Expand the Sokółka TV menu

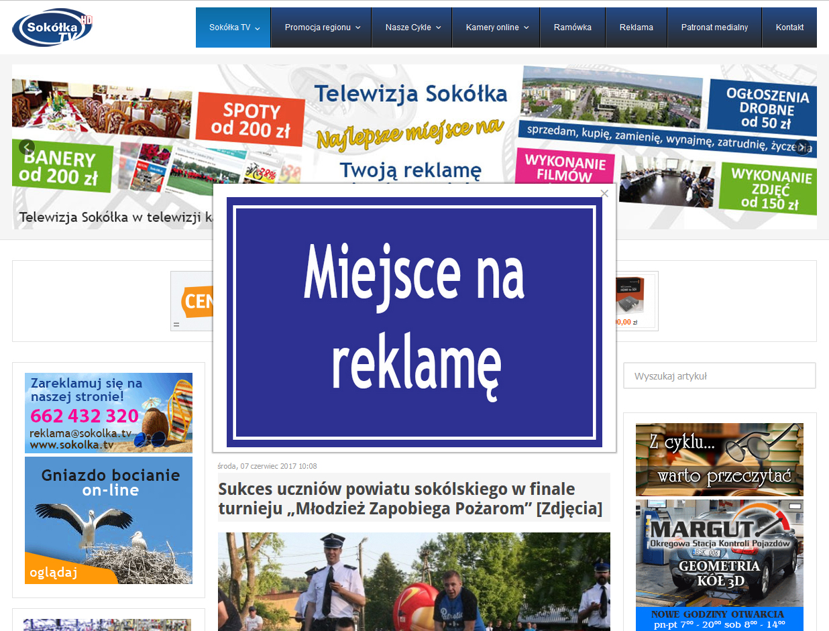point(233,27)
